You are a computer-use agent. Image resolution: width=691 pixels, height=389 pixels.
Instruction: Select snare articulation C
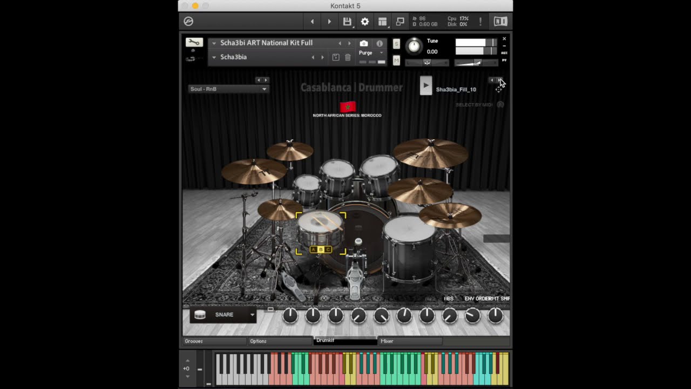[x=328, y=250]
